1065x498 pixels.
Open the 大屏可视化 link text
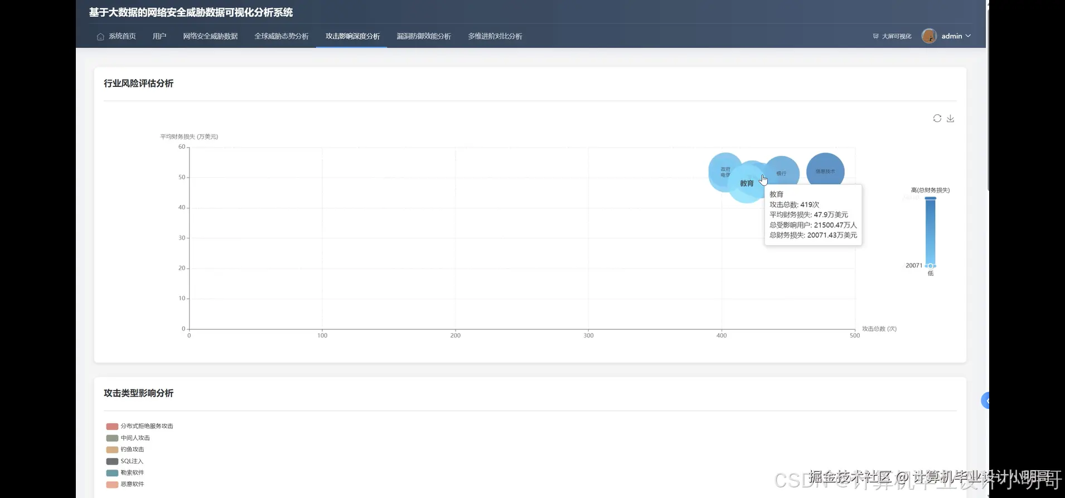click(x=897, y=36)
